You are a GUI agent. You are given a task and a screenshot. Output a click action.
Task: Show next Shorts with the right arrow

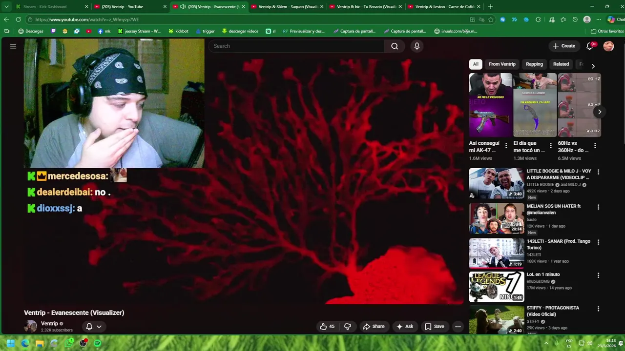600,112
